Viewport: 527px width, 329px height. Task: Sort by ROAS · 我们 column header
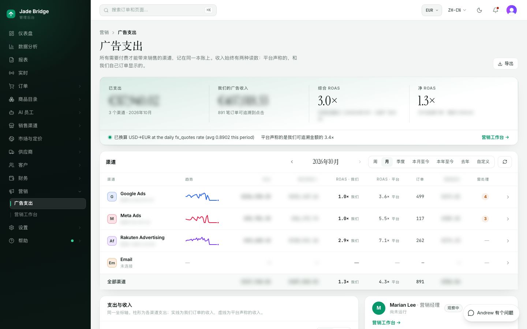[347, 179]
